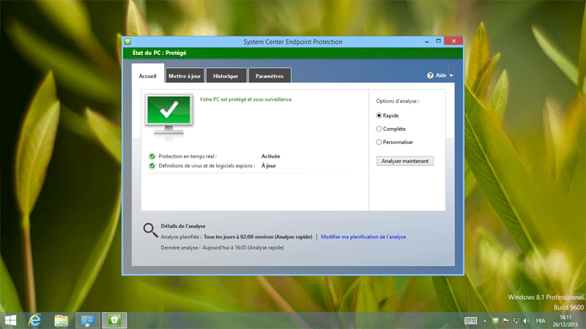Start scan with Analyser maintenant button

(405, 161)
